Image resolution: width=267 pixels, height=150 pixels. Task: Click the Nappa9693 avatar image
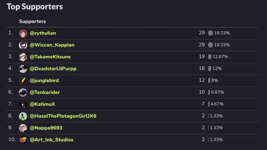coord(23,128)
